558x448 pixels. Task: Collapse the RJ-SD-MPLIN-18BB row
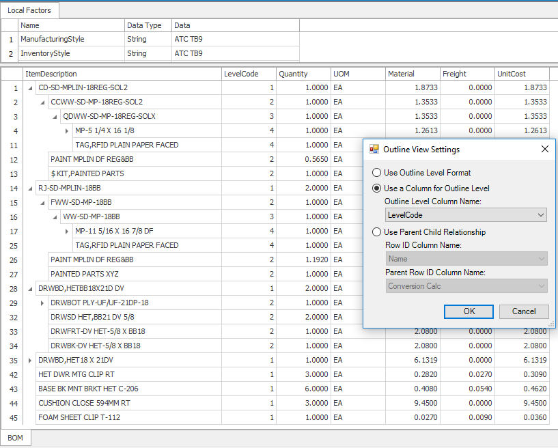coord(29,188)
